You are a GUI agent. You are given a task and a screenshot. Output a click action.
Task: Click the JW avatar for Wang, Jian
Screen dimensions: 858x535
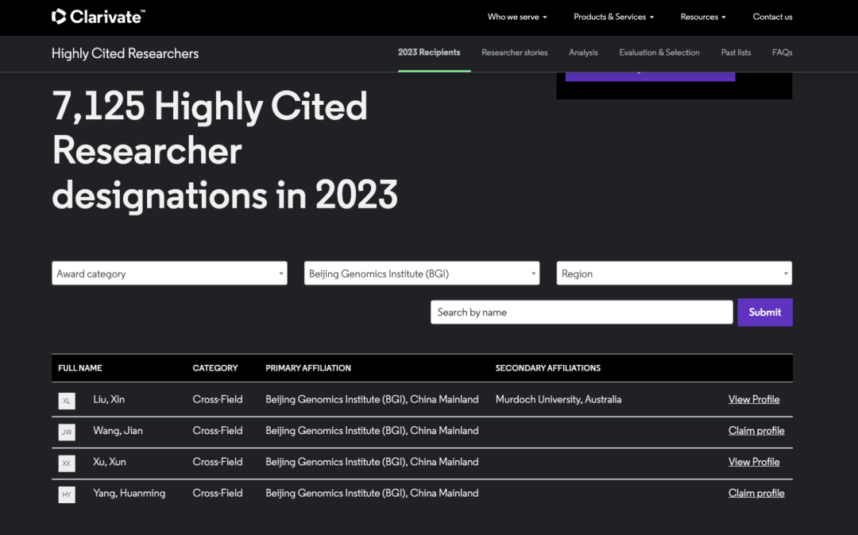[67, 432]
